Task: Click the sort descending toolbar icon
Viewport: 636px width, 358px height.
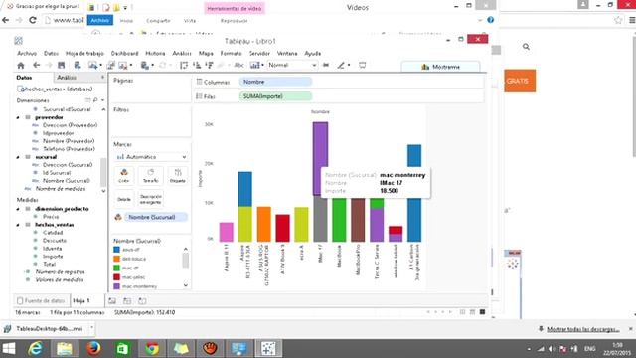Action: pos(210,65)
